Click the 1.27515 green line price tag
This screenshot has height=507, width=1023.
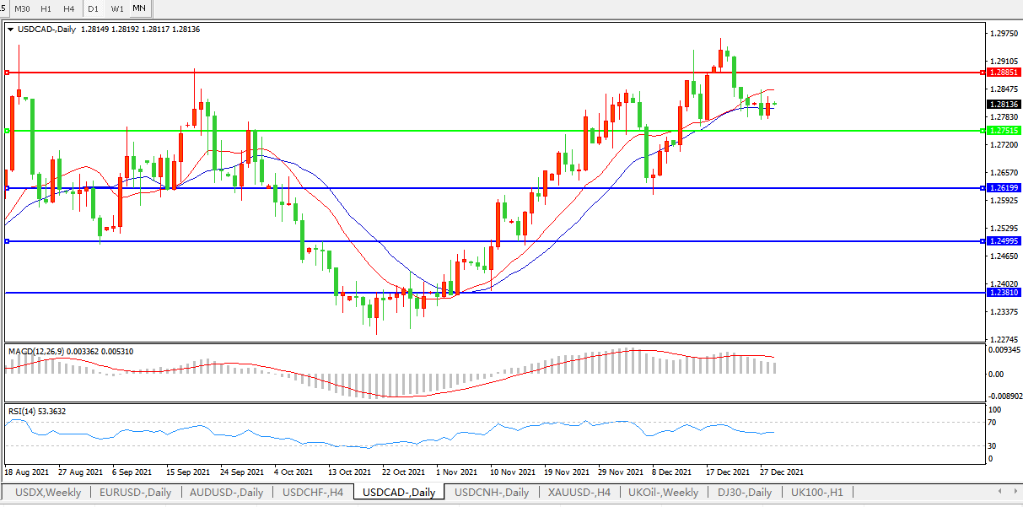click(x=1004, y=131)
